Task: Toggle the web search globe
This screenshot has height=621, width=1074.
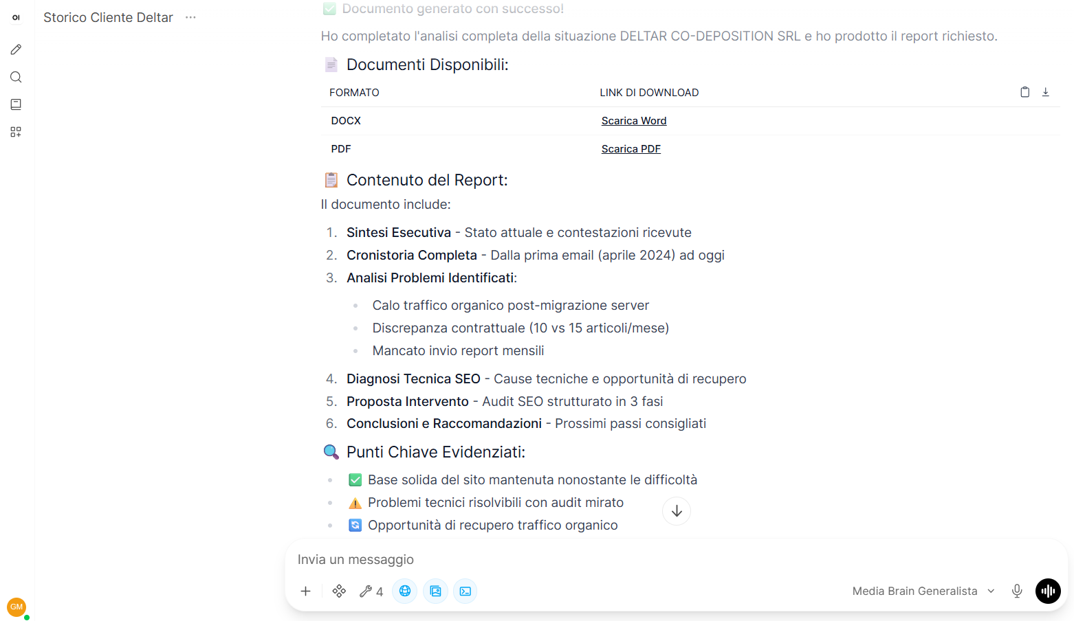Action: click(x=405, y=591)
